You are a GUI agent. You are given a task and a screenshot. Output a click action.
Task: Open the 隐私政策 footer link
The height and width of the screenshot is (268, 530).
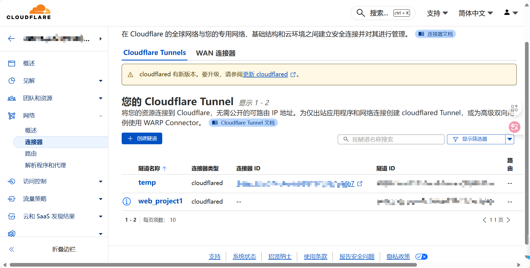click(398, 257)
